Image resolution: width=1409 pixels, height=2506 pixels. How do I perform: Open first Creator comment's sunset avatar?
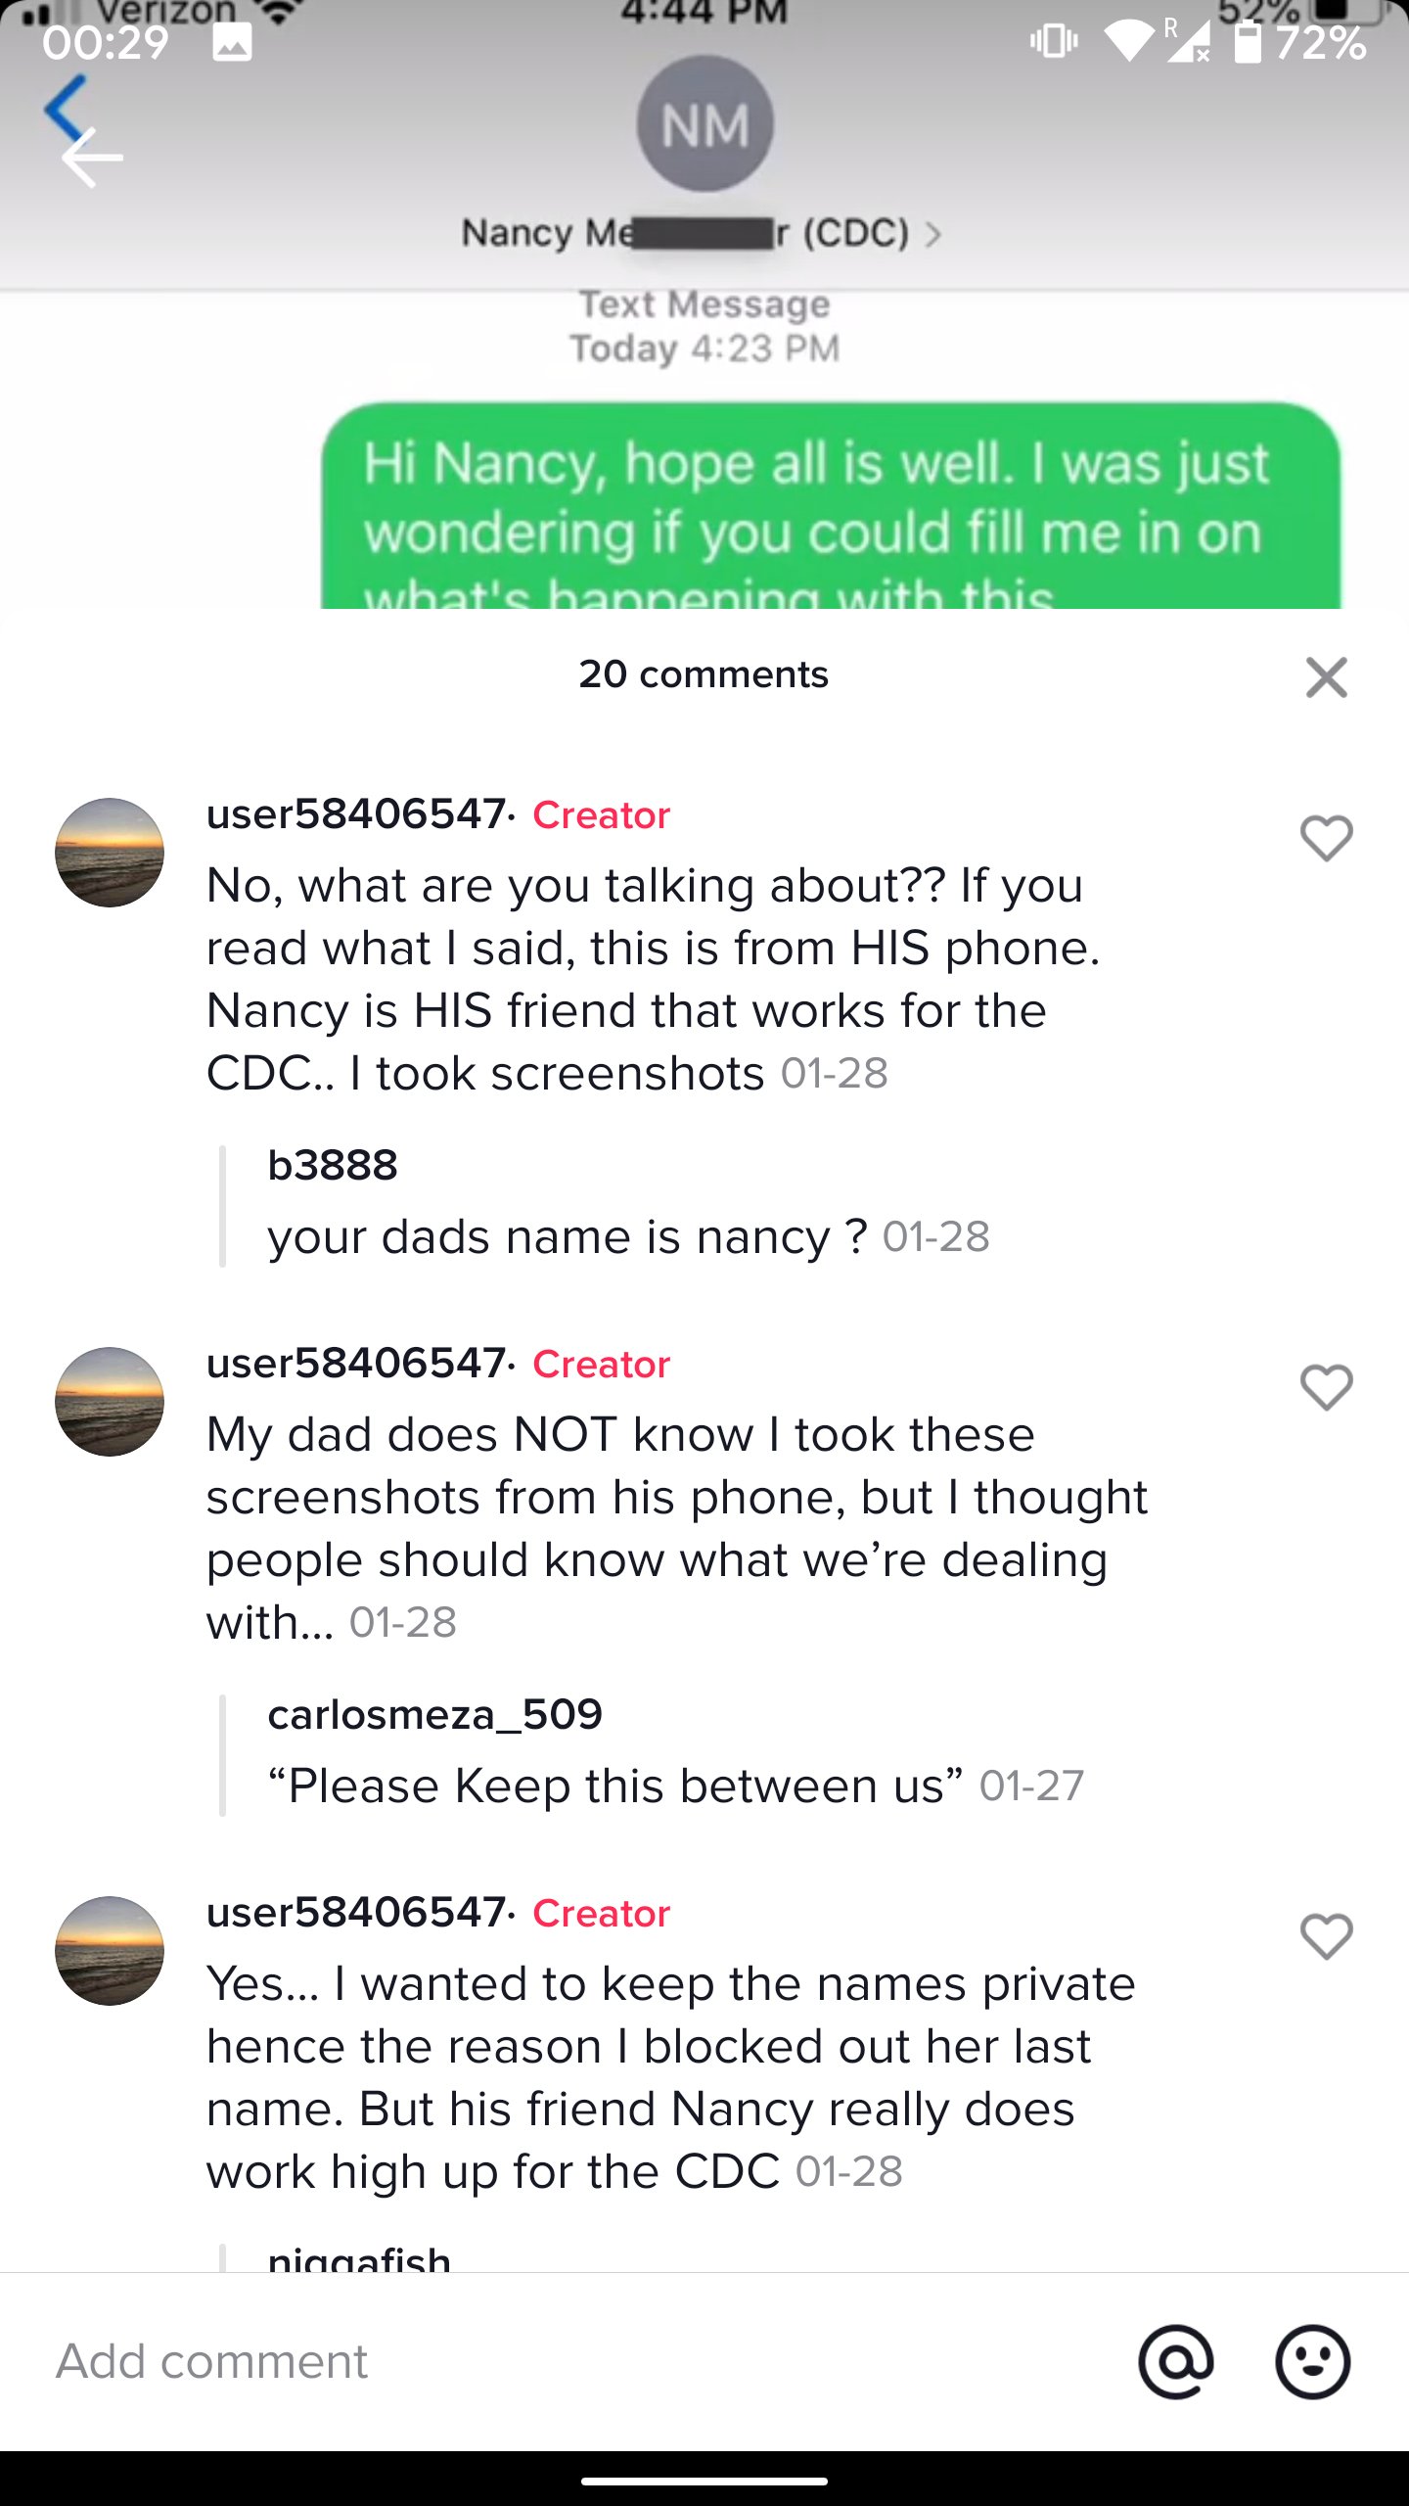click(110, 853)
